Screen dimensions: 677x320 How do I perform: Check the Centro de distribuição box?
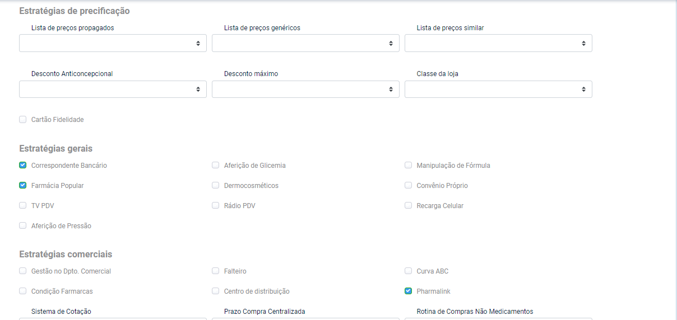click(216, 291)
